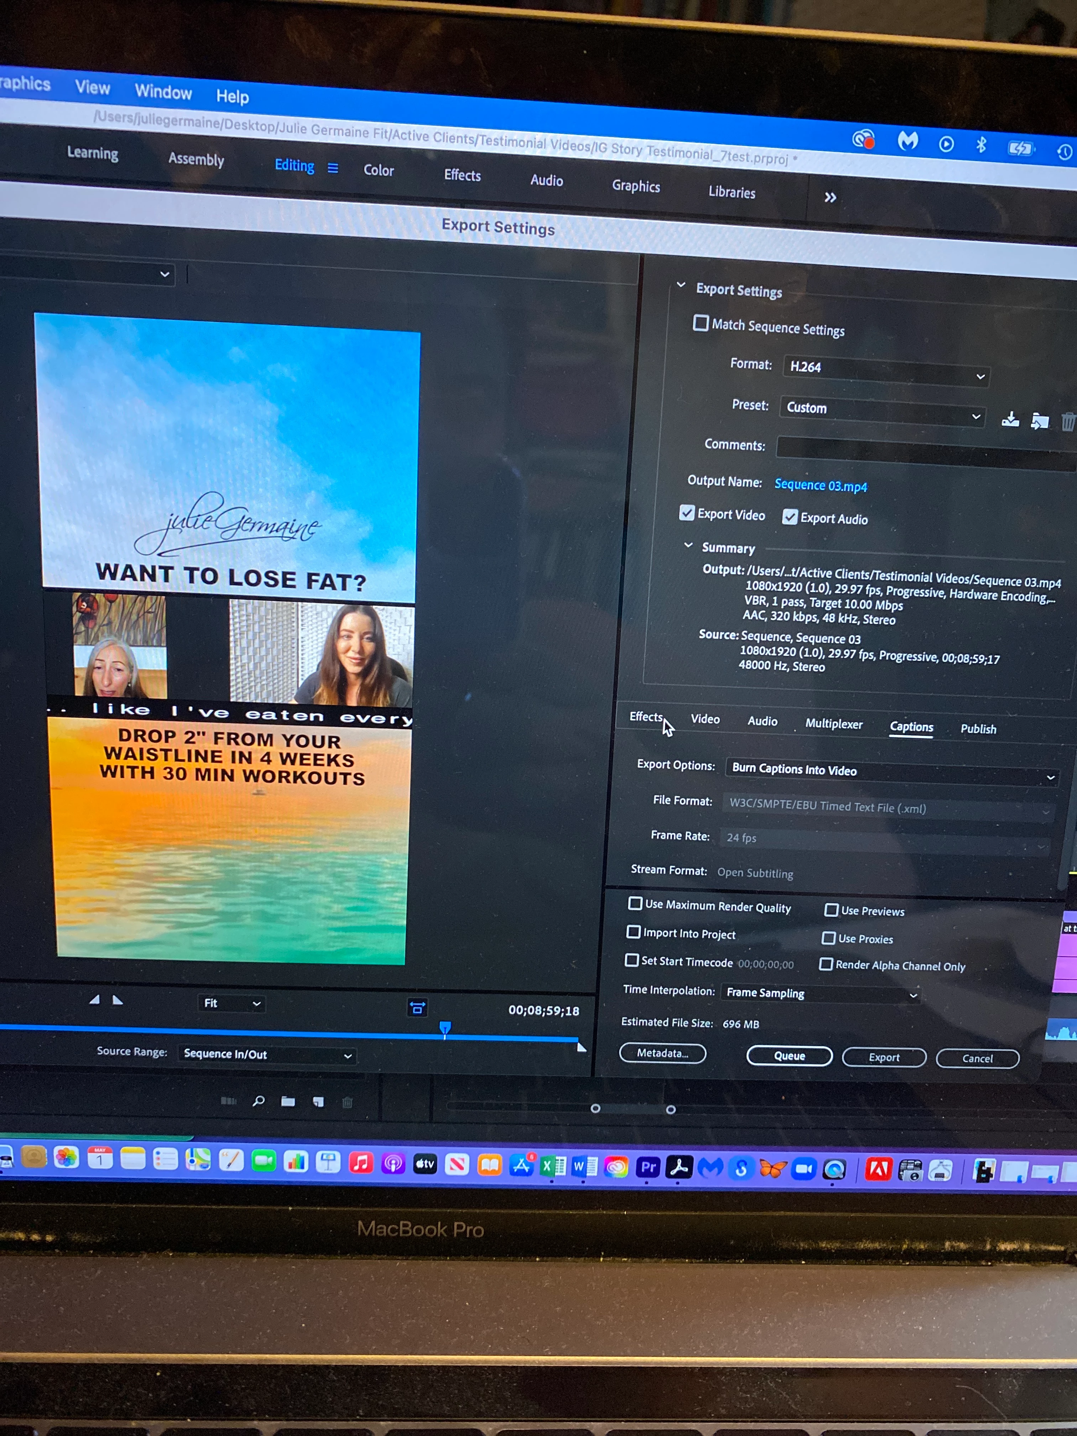The image size is (1077, 1436).
Task: Click the Sequence 03.mp4 output name link
Action: click(821, 485)
